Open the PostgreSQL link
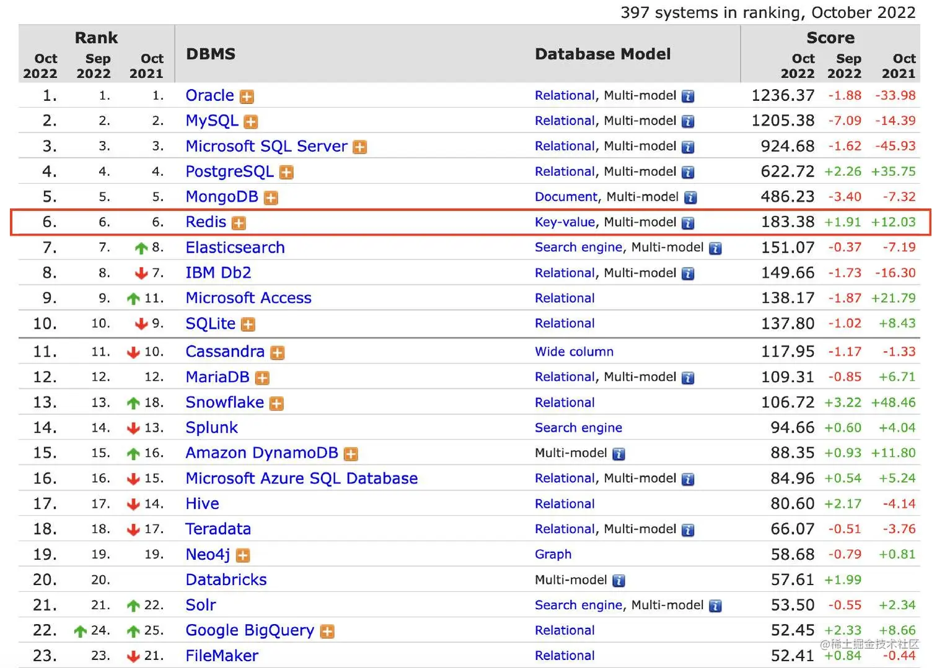This screenshot has width=937, height=668. (x=229, y=171)
